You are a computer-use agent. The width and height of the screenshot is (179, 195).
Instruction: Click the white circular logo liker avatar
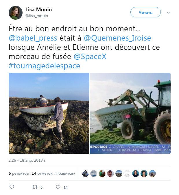click(127, 174)
